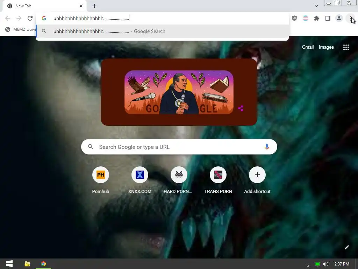This screenshot has width=358, height=269.
Task: Share the Google Doodle
Action: (x=241, y=109)
